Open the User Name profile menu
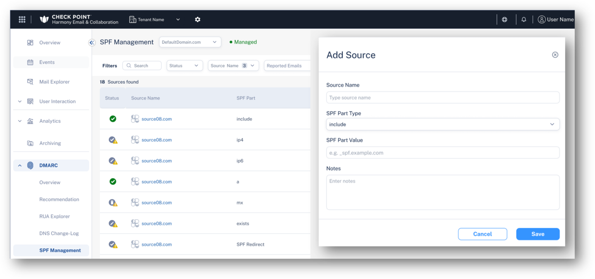The width and height of the screenshot is (595, 279). [555, 19]
